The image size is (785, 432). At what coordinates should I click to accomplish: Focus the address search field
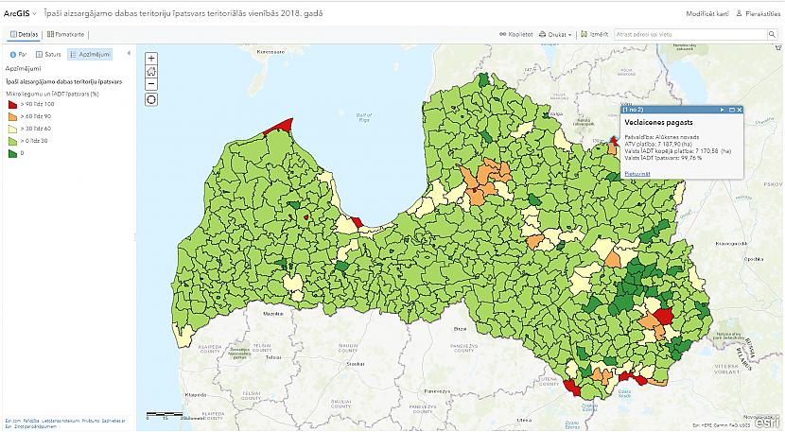pyautogui.click(x=690, y=35)
